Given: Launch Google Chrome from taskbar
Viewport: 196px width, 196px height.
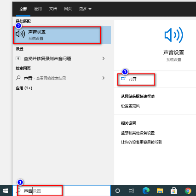Looking at the screenshot, I should tap(188, 191).
